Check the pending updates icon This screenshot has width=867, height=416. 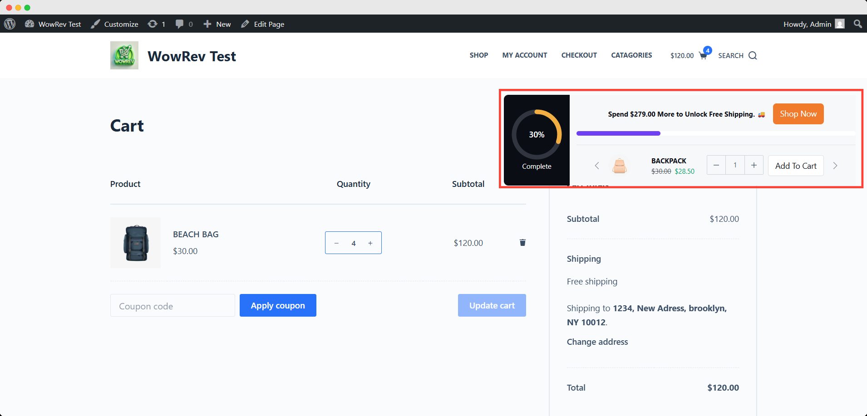coord(157,24)
